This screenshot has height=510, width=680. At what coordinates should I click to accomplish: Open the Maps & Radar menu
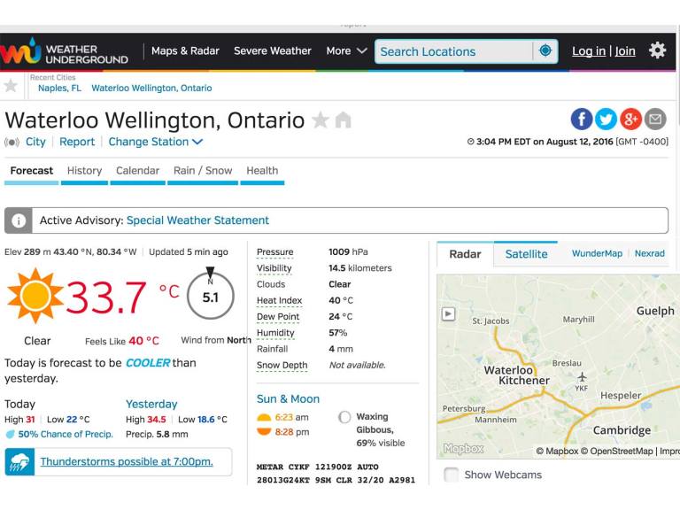(185, 50)
